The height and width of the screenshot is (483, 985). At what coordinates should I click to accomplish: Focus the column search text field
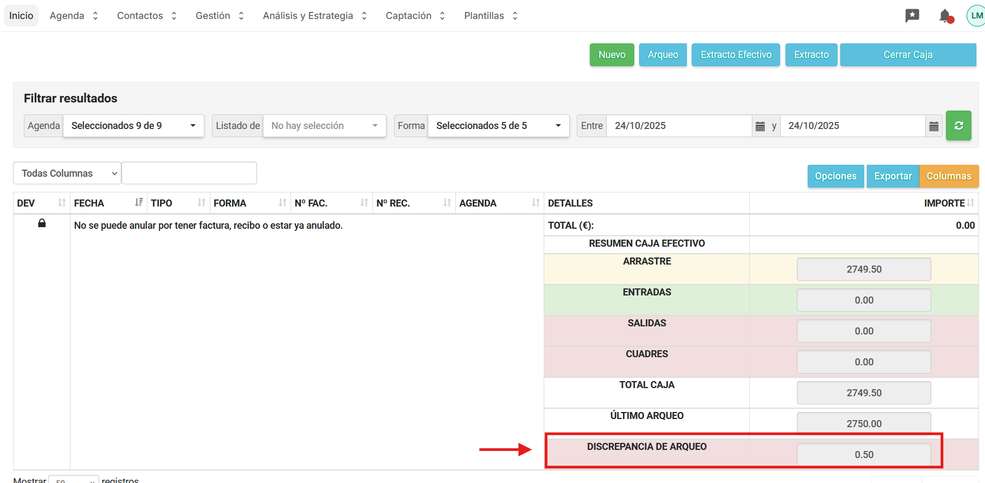[189, 173]
